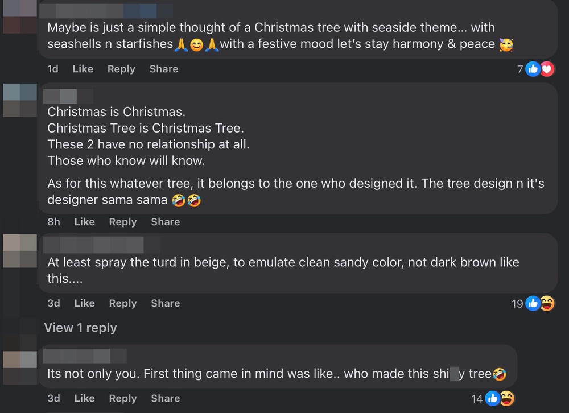Click the heart reaction icon showing 7 reactions

[x=546, y=69]
